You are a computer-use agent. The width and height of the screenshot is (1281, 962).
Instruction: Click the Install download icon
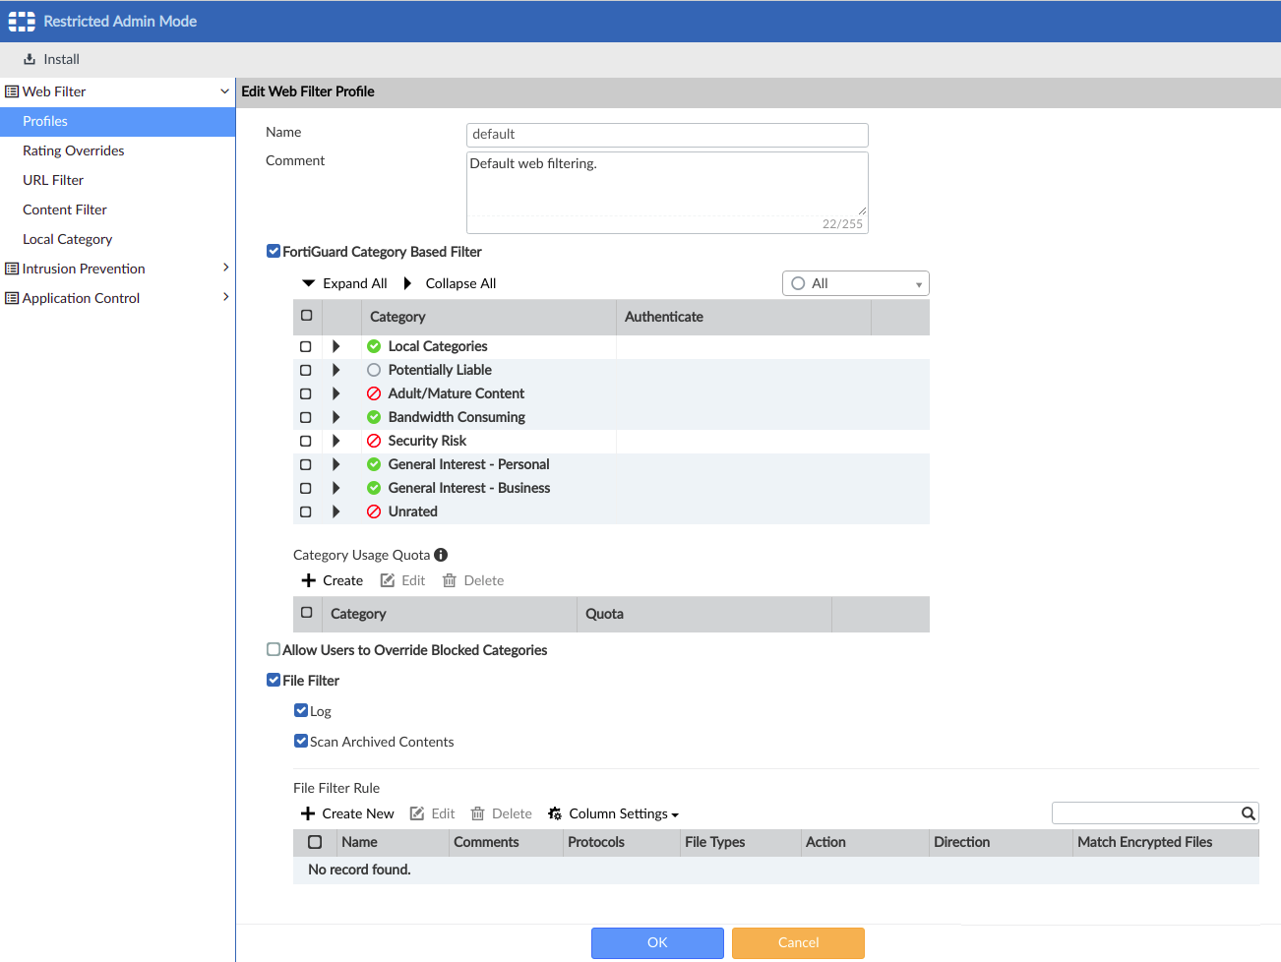30,59
